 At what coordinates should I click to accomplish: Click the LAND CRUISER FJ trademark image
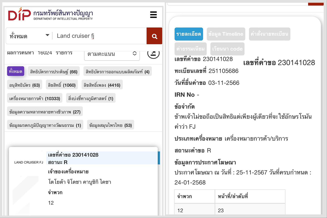(x=29, y=162)
